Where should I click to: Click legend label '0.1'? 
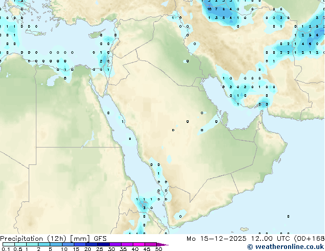point(6,249)
